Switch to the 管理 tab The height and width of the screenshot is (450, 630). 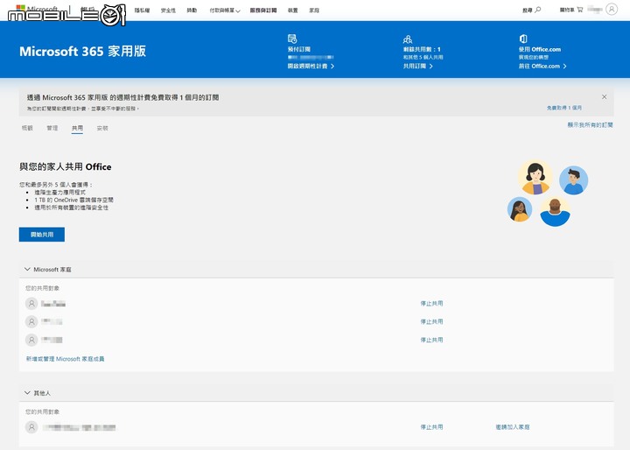pyautogui.click(x=52, y=128)
